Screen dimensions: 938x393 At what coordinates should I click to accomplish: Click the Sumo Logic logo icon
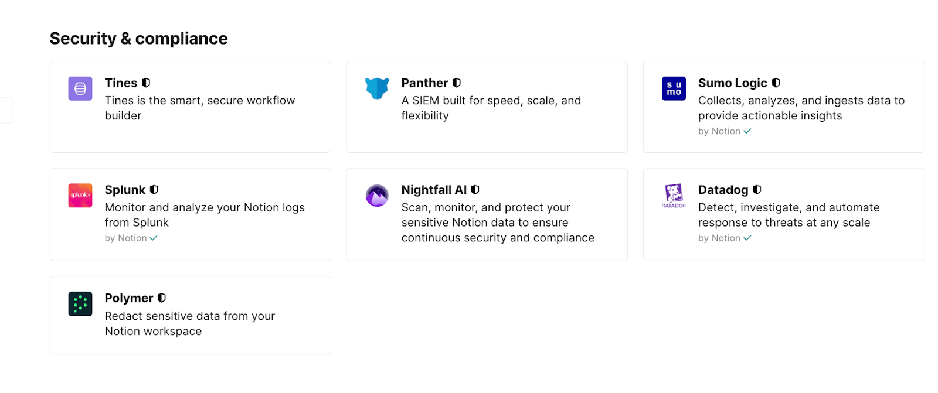click(674, 88)
